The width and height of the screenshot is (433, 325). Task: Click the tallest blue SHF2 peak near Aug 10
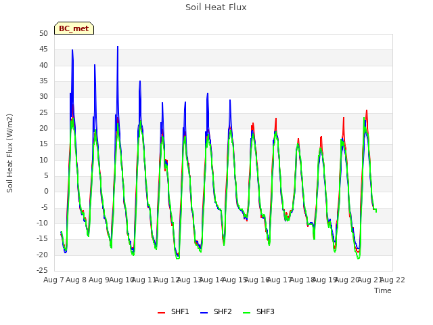coord(118,47)
